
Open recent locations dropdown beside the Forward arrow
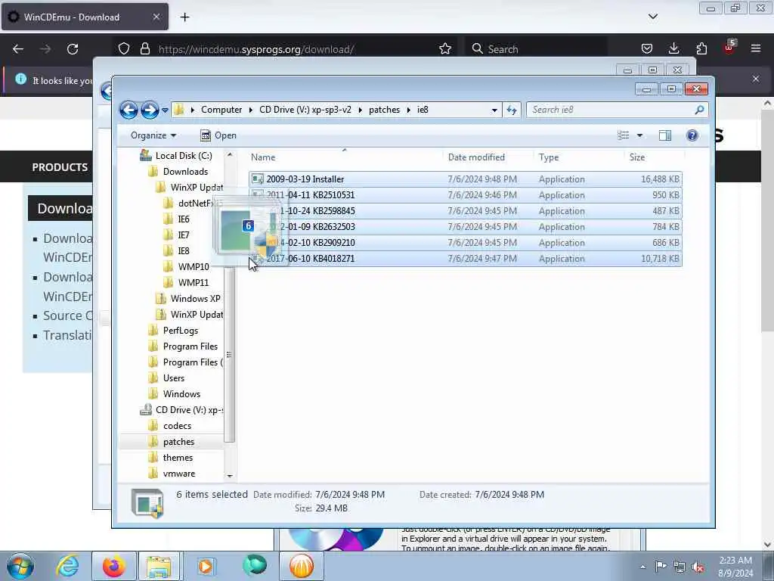coord(165,110)
